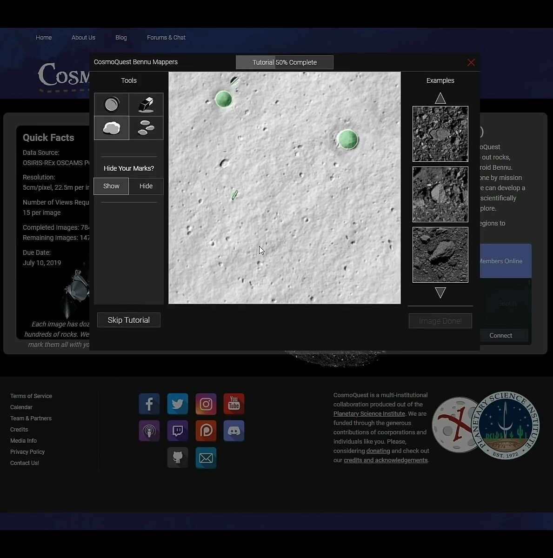Select the boulder outline tool
This screenshot has height=558, width=553.
[112, 128]
